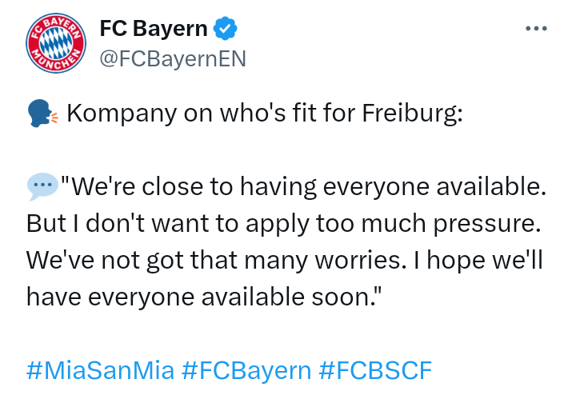Click the blue verified checkmark badge
Screen dimensions: 576x395
[226, 30]
